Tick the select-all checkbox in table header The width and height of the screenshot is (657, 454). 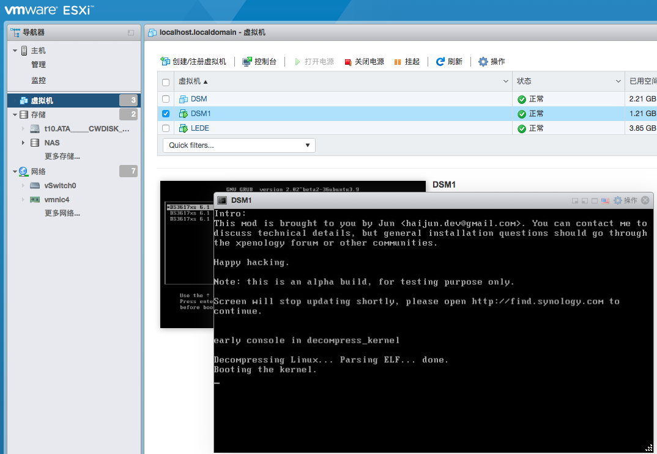(x=166, y=82)
